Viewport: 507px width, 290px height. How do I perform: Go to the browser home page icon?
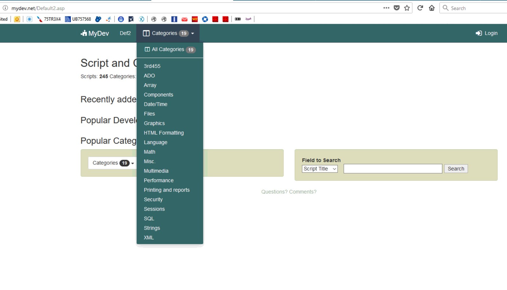[x=432, y=8]
